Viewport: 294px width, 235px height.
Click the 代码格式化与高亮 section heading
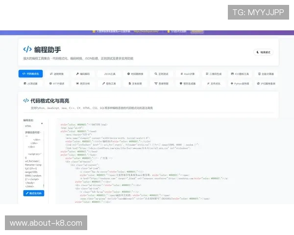click(46, 101)
